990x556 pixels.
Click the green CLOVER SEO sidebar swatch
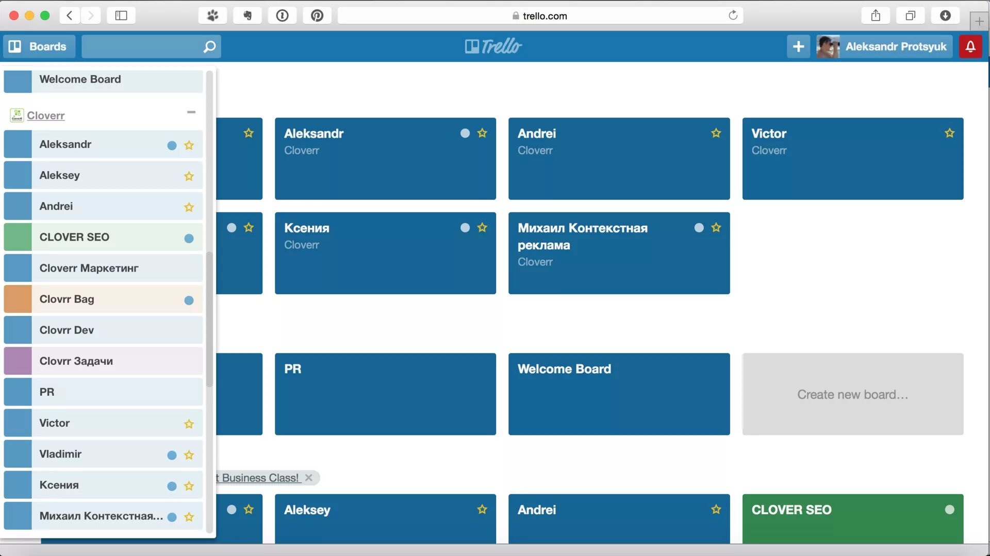(18, 237)
